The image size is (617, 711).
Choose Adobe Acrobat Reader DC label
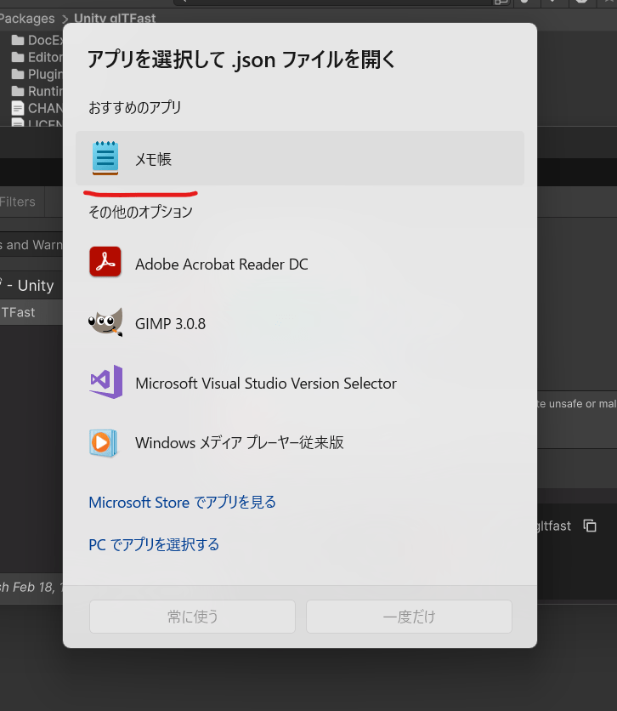click(x=222, y=264)
